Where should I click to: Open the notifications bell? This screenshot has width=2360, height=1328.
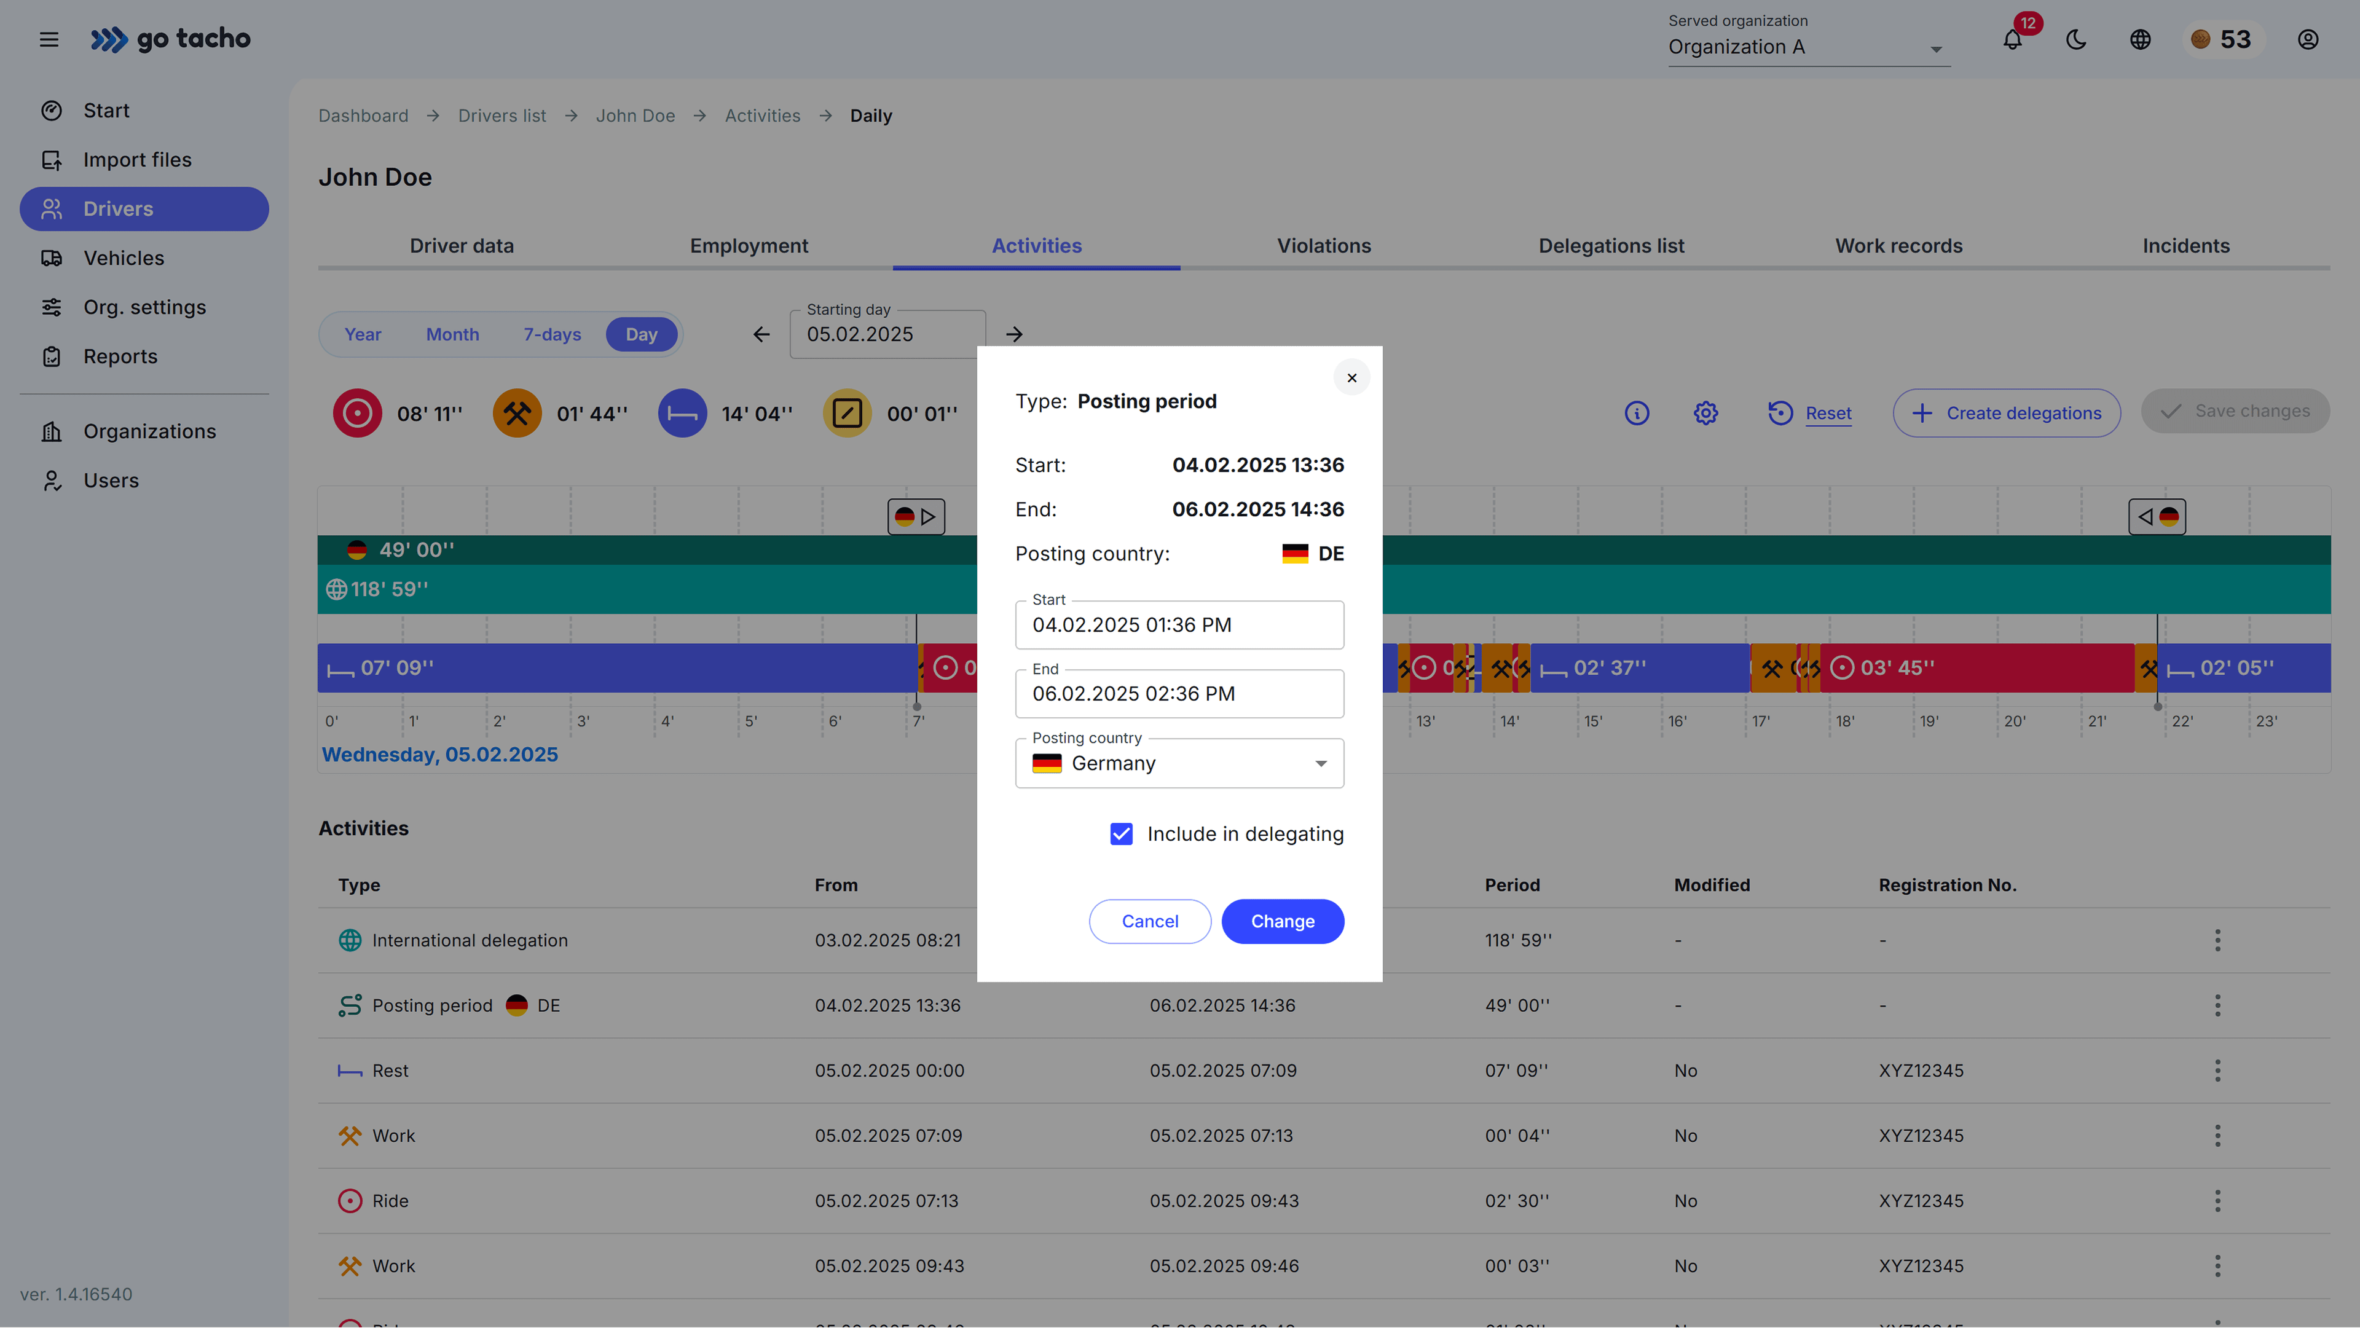pos(2012,39)
